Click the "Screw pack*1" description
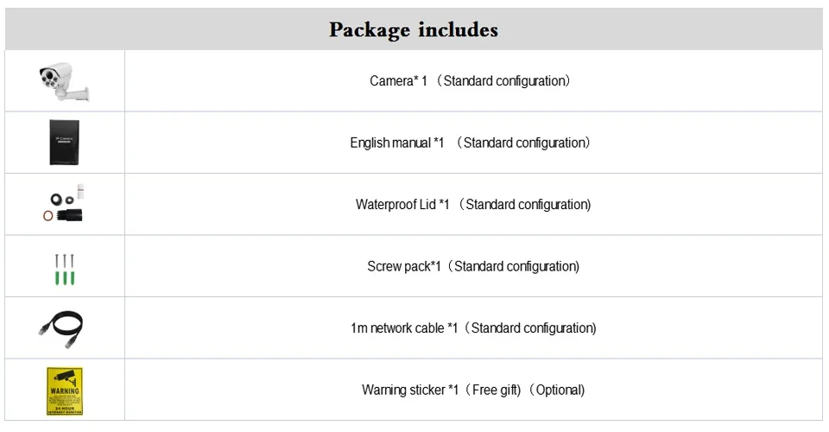This screenshot has width=829, height=432. 404,266
